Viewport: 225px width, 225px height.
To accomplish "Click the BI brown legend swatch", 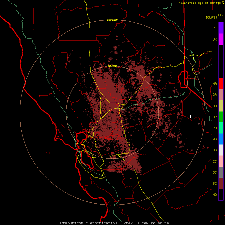I will pos(221,183).
